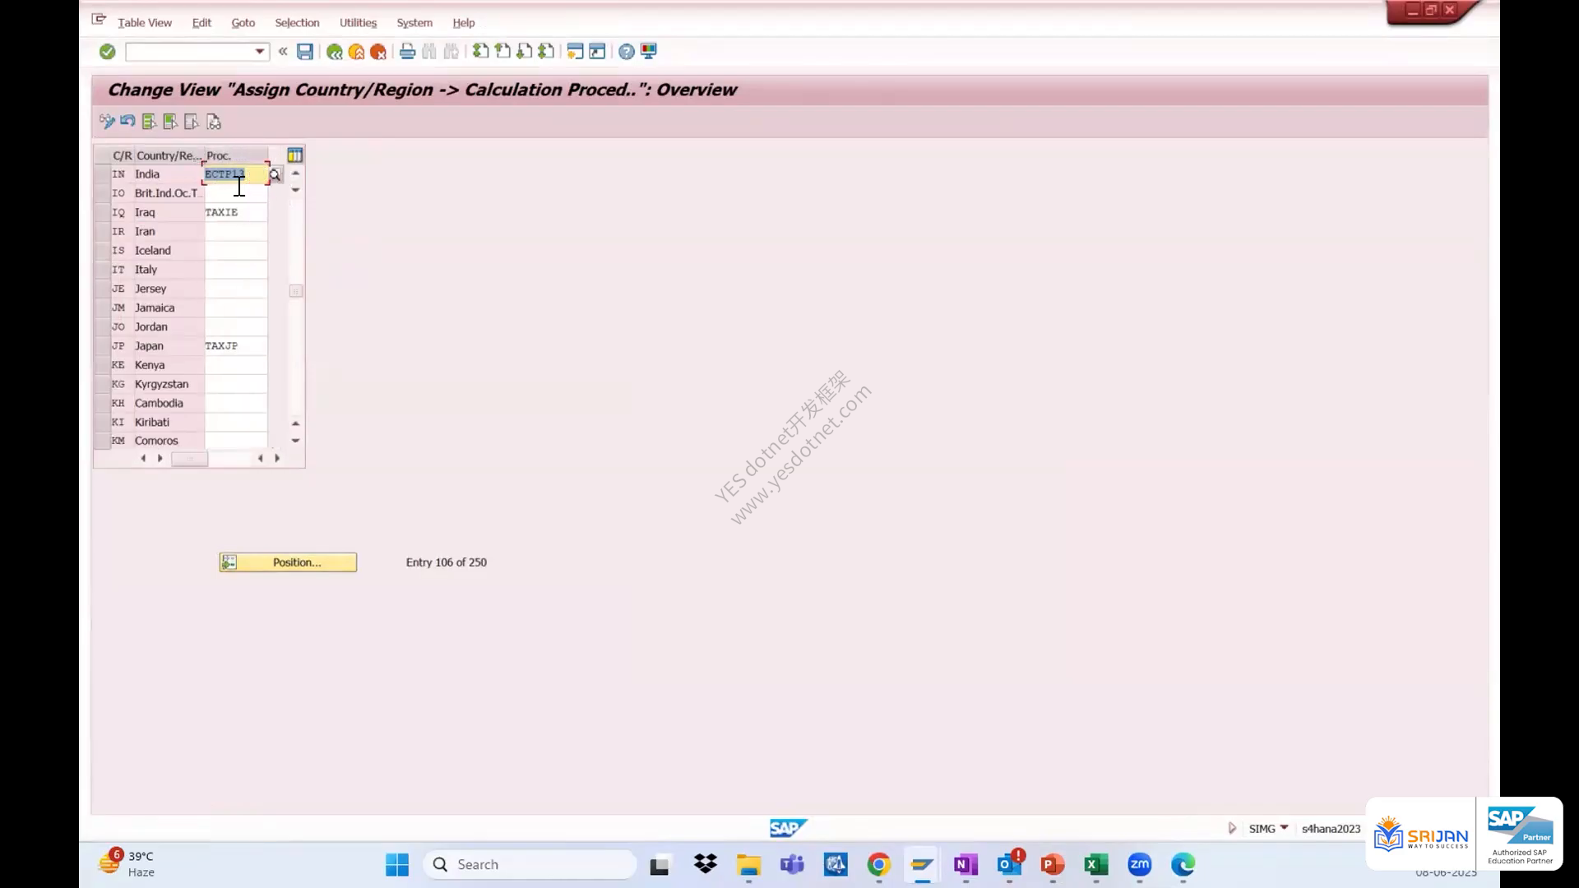Open the Edit menu
This screenshot has height=888, width=1579.
point(201,23)
